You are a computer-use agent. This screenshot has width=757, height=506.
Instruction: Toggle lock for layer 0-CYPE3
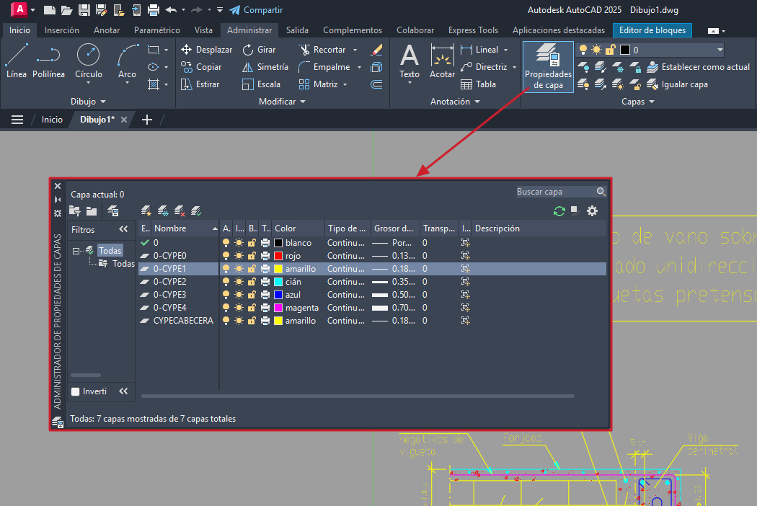pyautogui.click(x=252, y=295)
